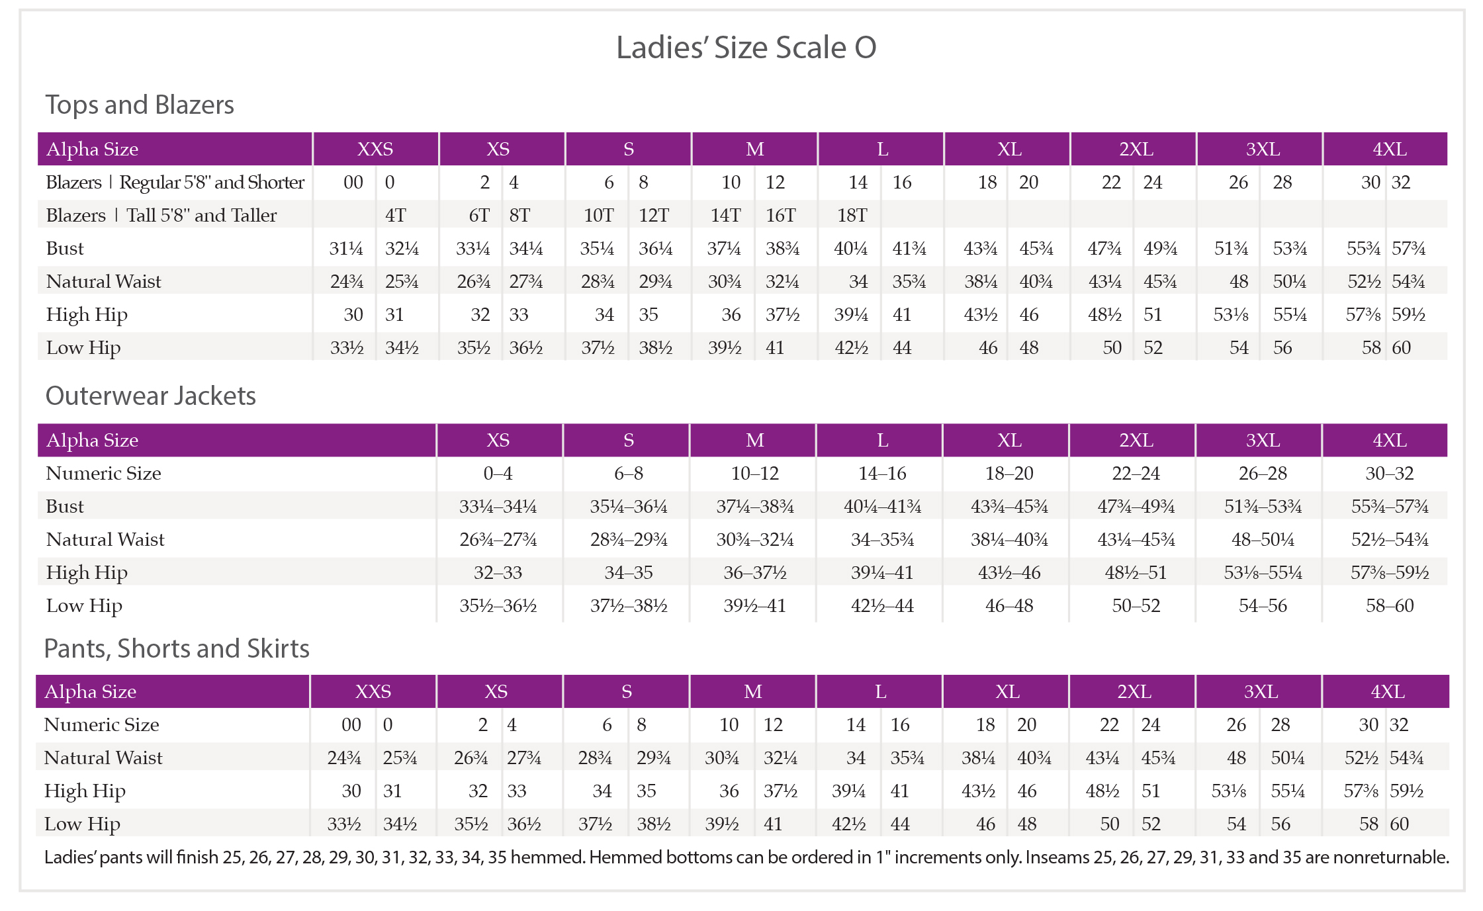Viewport: 1483px width, 911px height.
Task: Select 4XL header in Outerwear Jackets table
Action: pos(1389,440)
